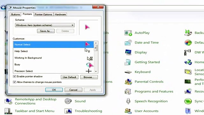The image size is (204, 115).
Task: Click the Use Default button
Action: 69,77
